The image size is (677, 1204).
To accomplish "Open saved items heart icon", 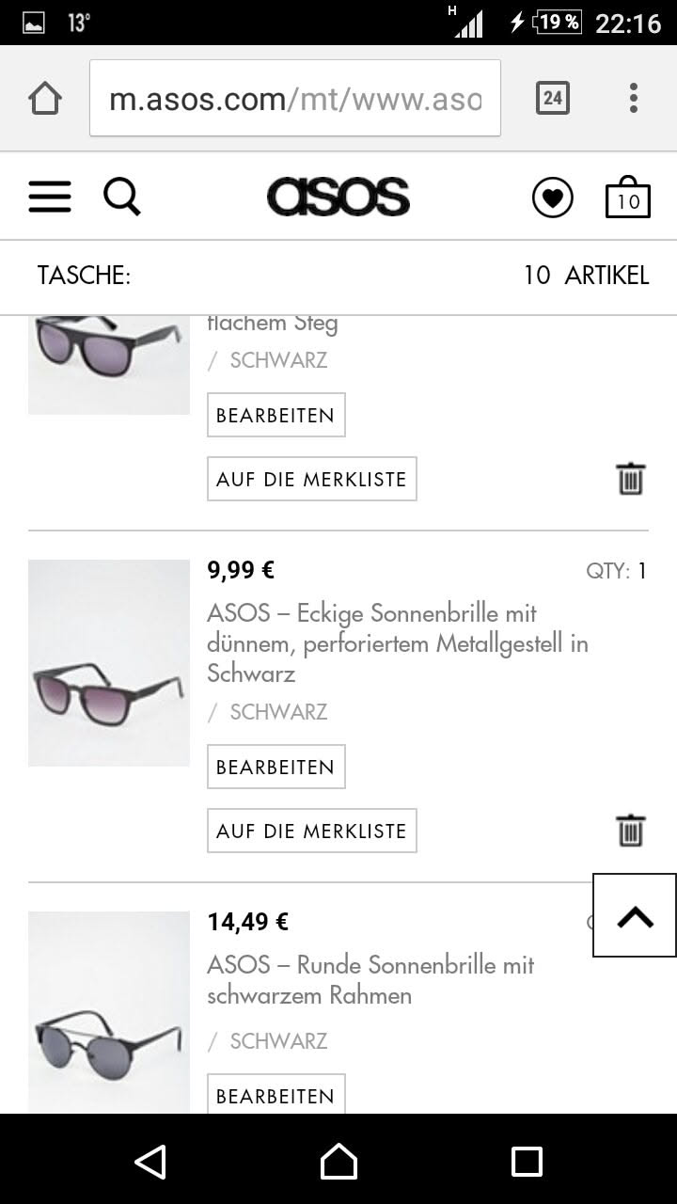I will [552, 198].
